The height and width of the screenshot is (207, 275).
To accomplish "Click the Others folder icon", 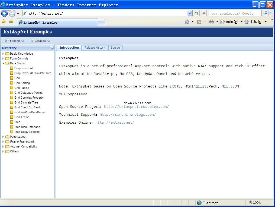I will [7, 151].
